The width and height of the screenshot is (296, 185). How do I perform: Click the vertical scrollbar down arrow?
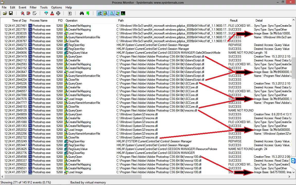[x=293, y=172]
